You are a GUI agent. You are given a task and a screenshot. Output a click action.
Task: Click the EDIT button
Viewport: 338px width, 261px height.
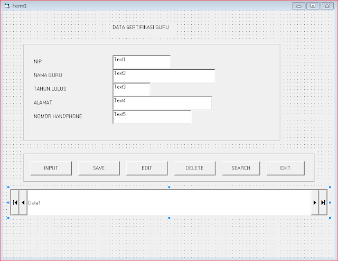pos(147,168)
